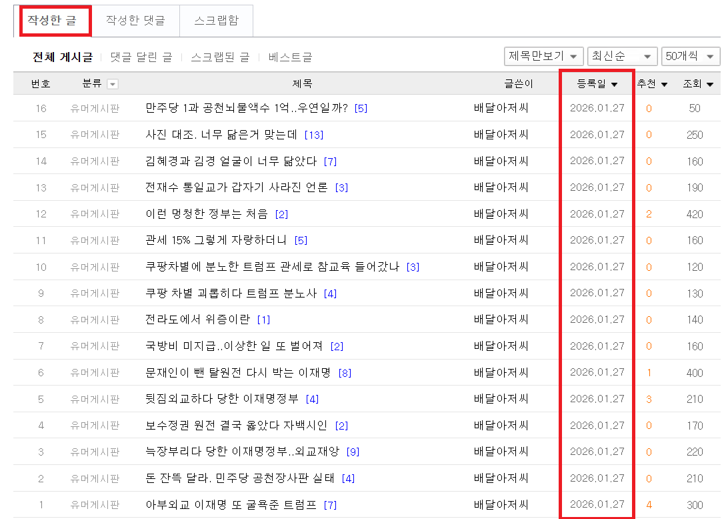Open the 50개씩 items-per-page dropdown

(690, 56)
